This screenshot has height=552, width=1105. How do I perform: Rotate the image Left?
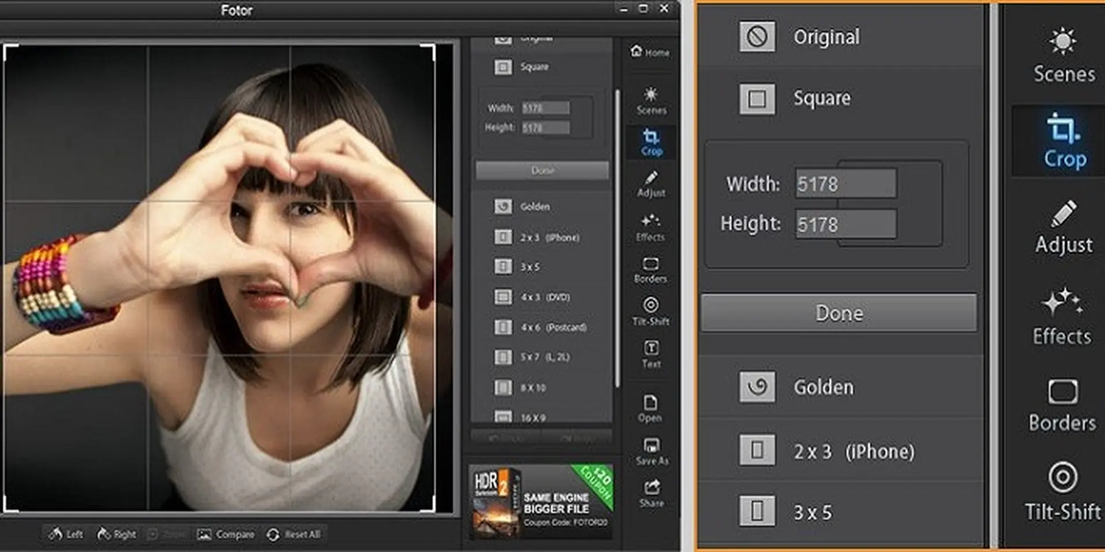pos(66,534)
